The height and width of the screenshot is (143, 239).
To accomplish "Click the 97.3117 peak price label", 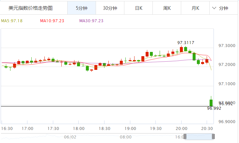I will pyautogui.click(x=186, y=42).
